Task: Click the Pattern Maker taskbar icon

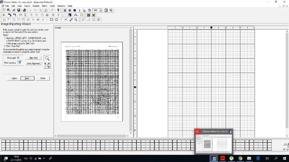Action: pos(214,158)
